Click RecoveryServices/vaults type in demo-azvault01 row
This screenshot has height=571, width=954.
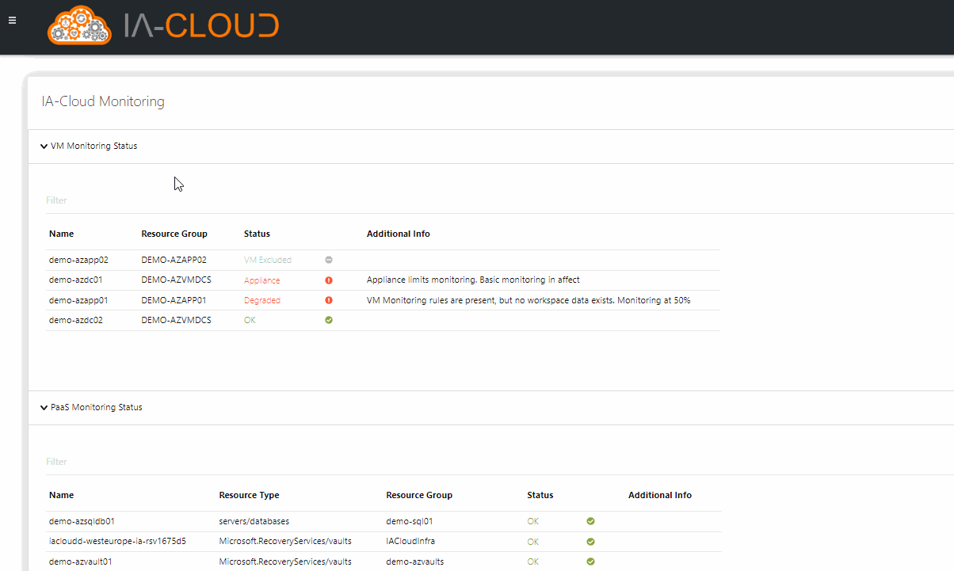[285, 561]
